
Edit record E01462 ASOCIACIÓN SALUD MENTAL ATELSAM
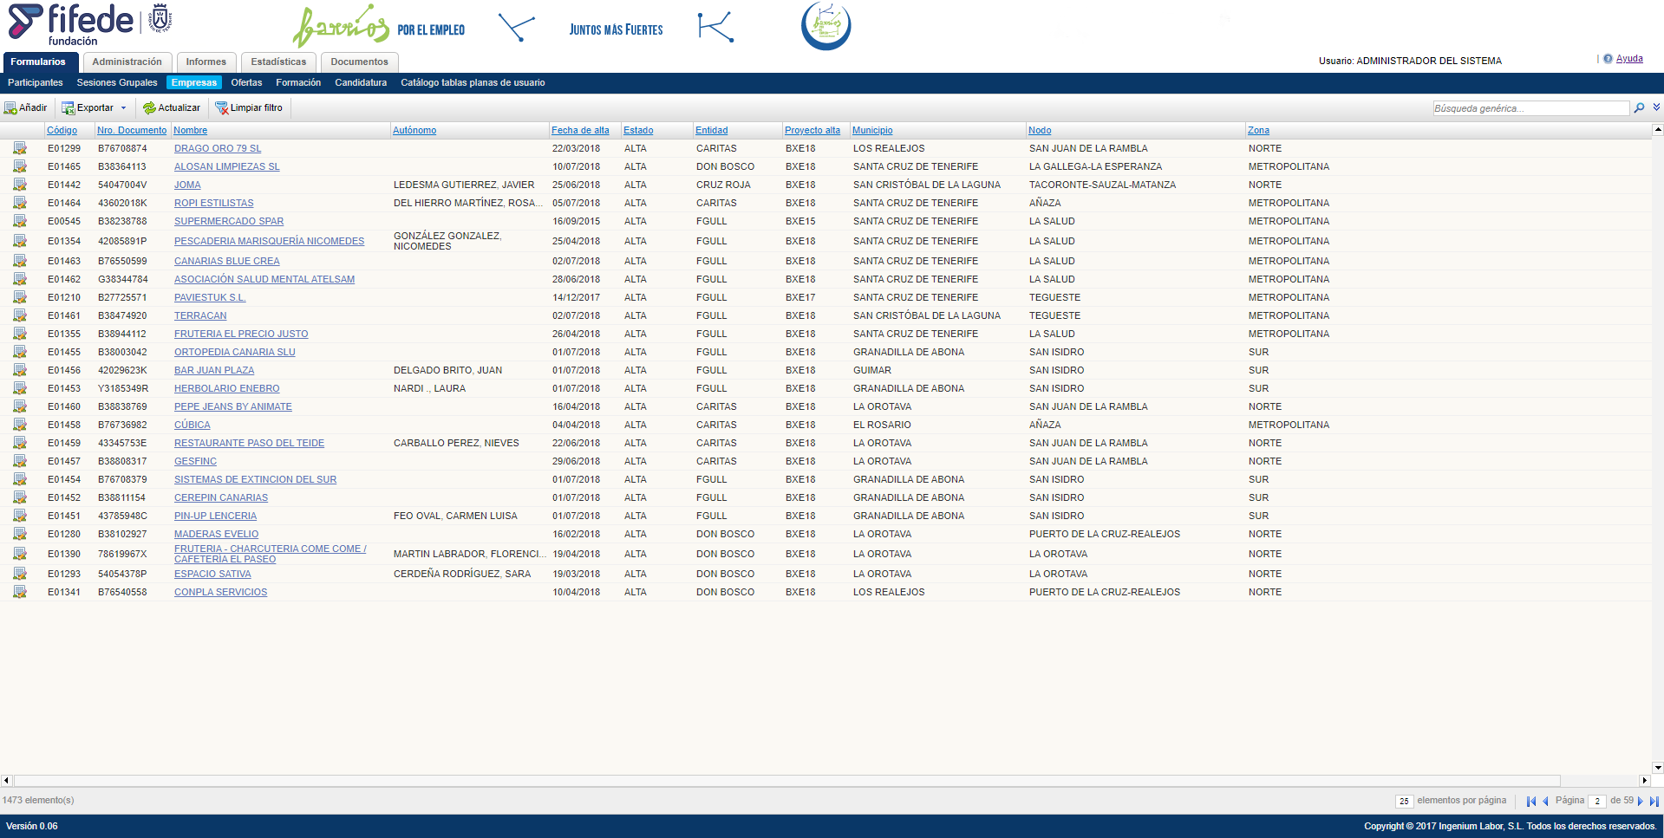click(x=20, y=279)
